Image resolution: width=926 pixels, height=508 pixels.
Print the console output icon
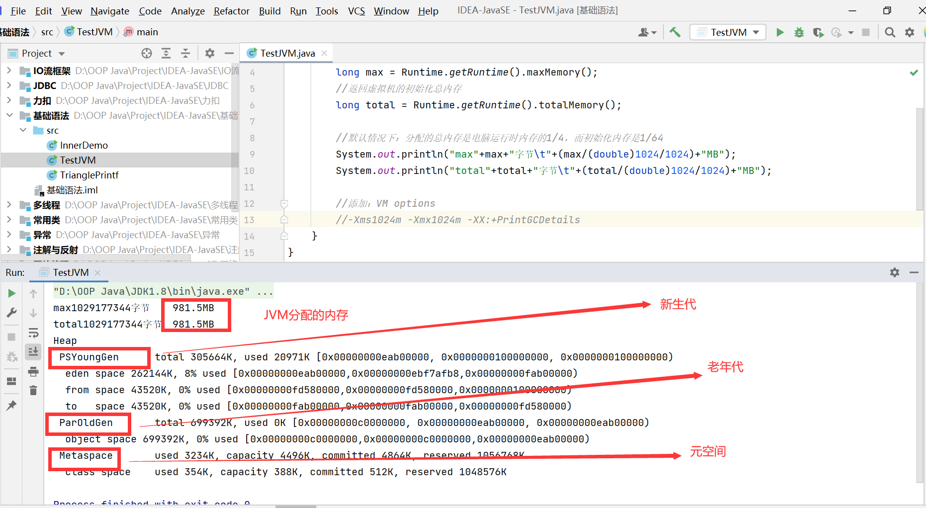(x=33, y=371)
